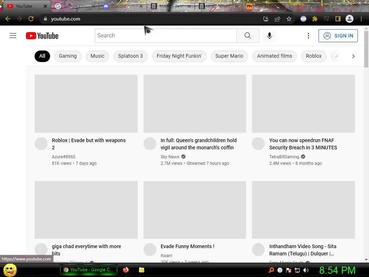
Task: Open a new browser tab
Action: (298, 6)
